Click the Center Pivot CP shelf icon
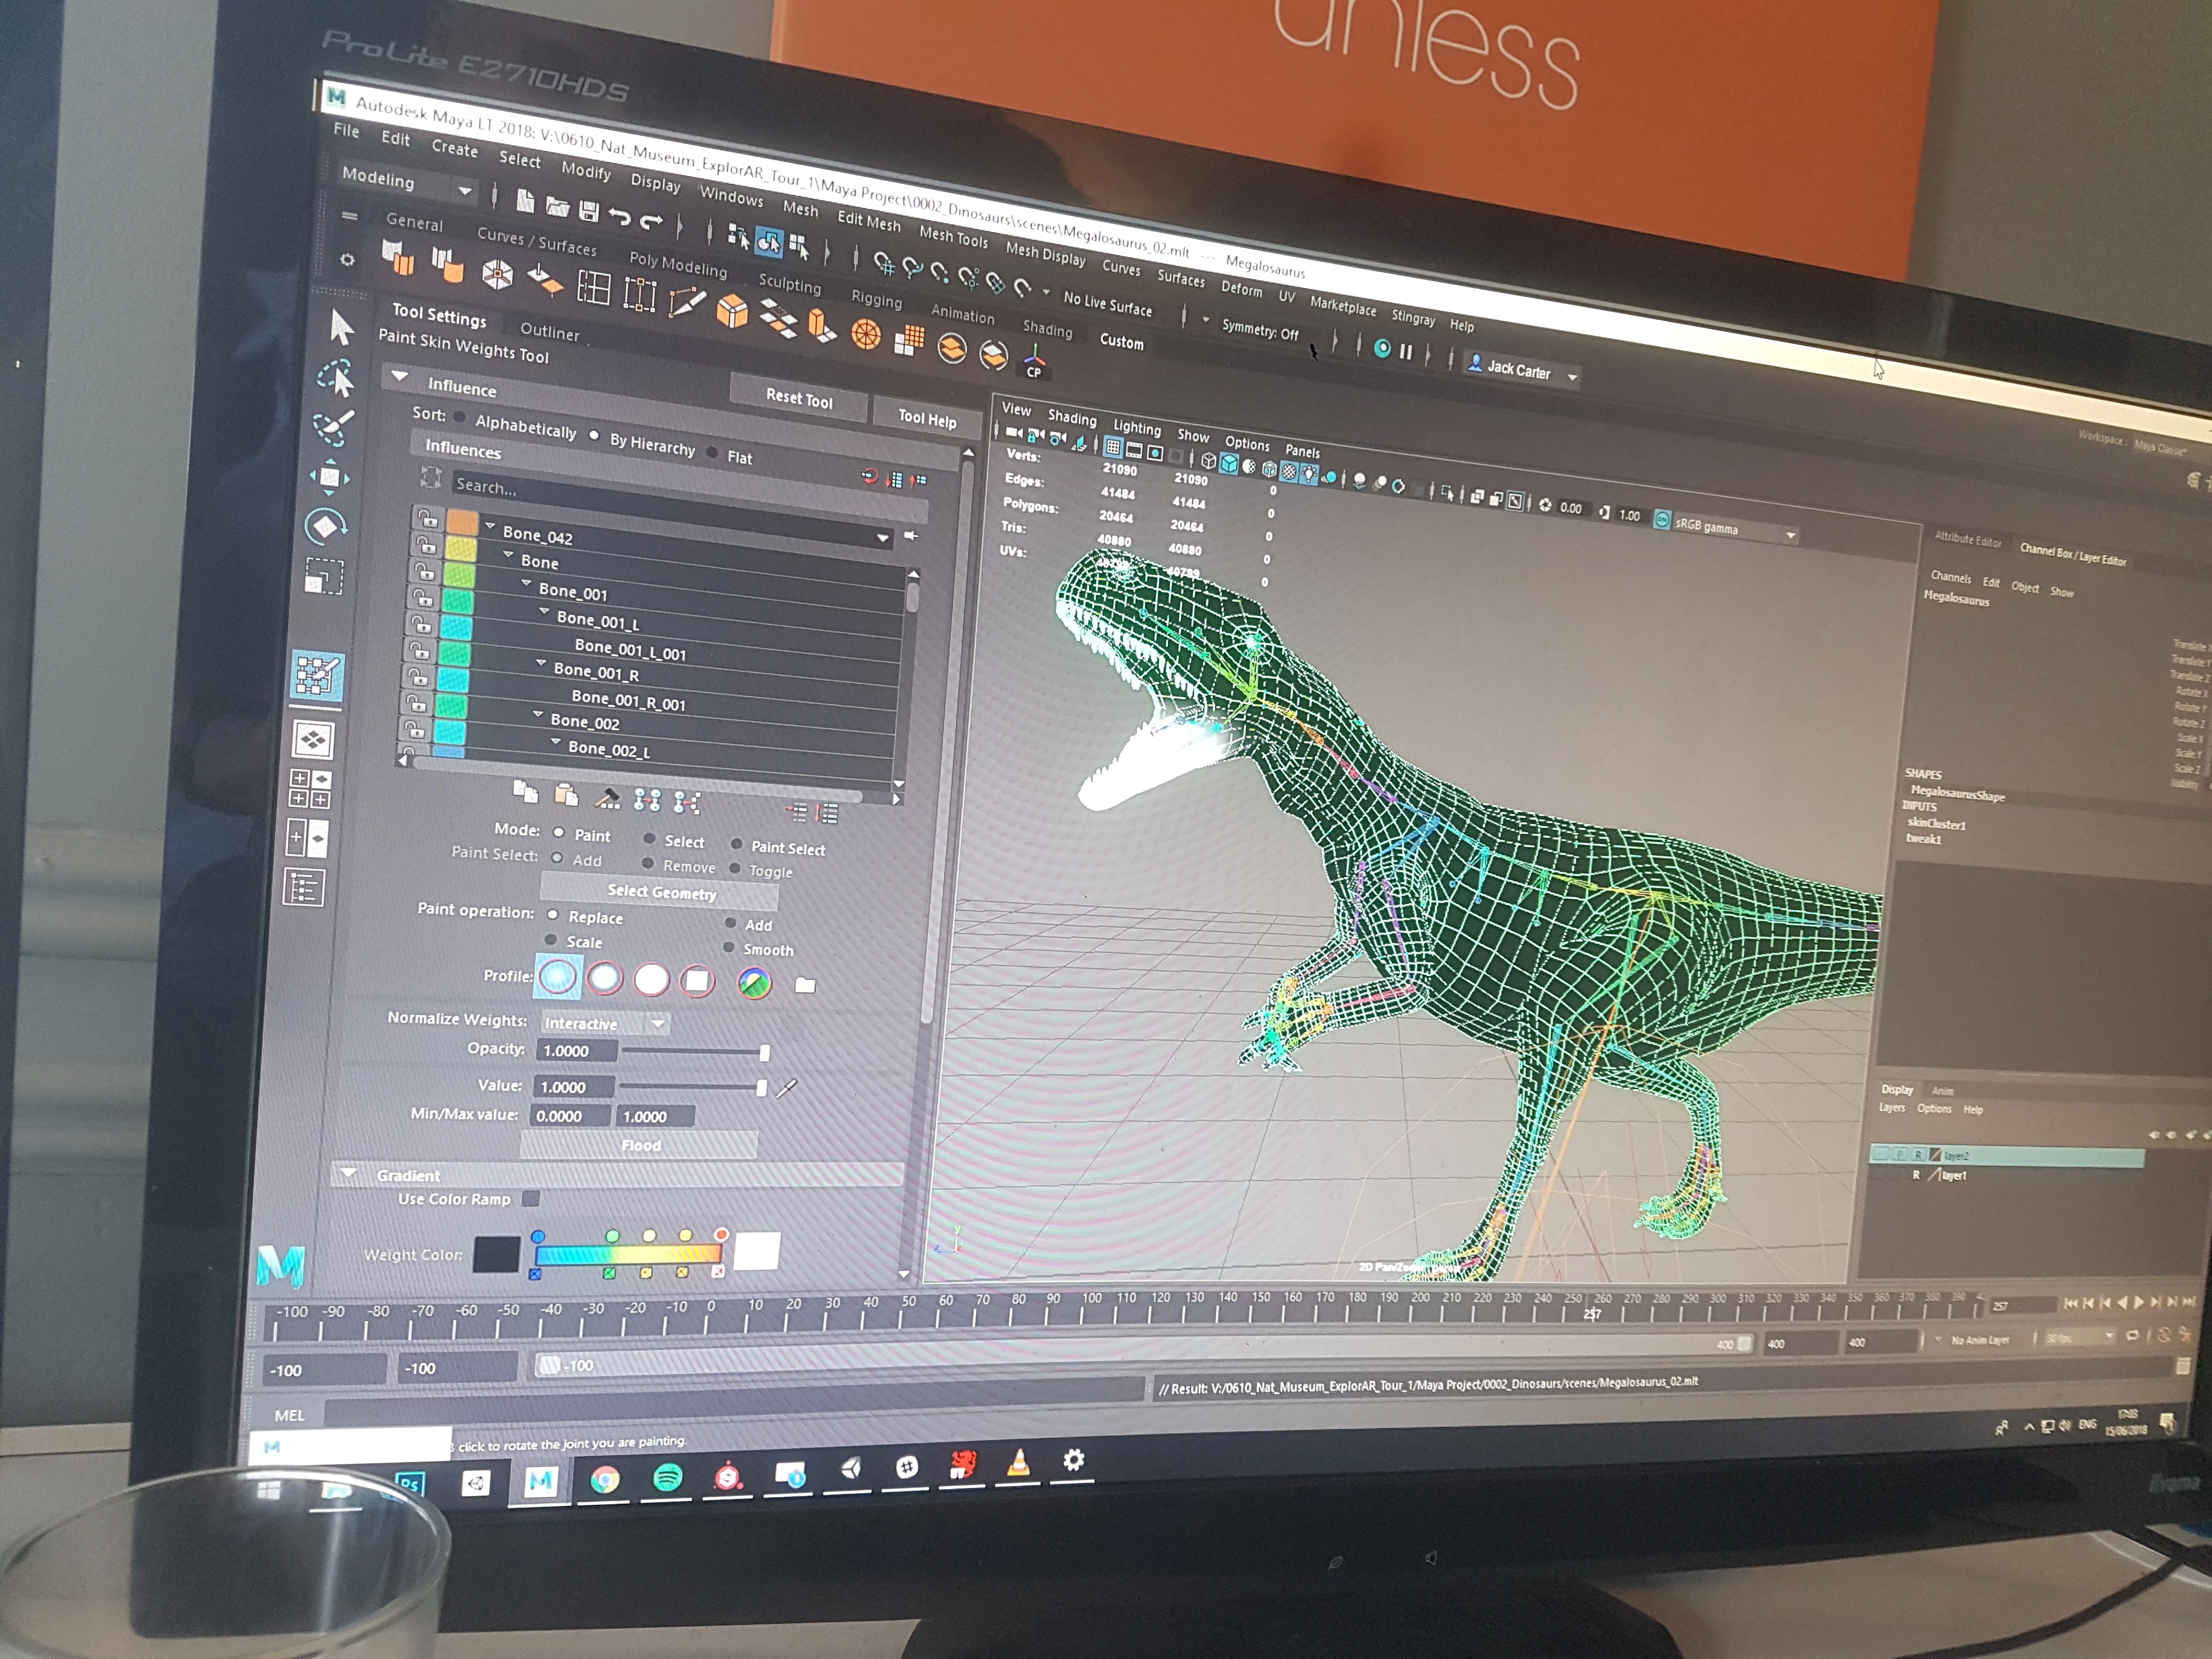The width and height of the screenshot is (2212, 1659). 1034,362
